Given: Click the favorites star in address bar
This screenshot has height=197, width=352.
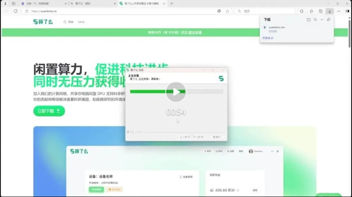Looking at the screenshot, I should 227,11.
